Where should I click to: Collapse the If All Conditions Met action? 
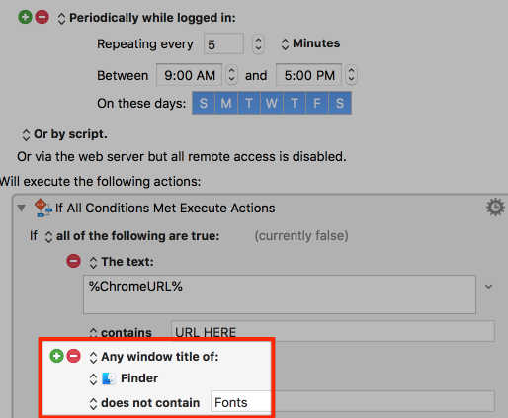point(22,208)
